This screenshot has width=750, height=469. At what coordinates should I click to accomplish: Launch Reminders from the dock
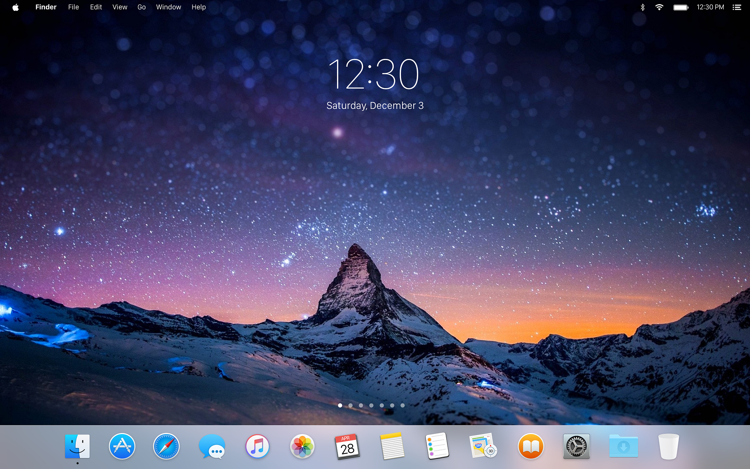(437, 446)
